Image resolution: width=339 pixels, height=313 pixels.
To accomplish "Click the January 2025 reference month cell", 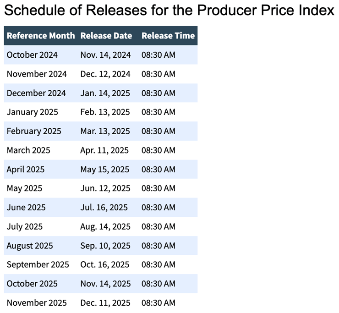I will click(x=33, y=112).
